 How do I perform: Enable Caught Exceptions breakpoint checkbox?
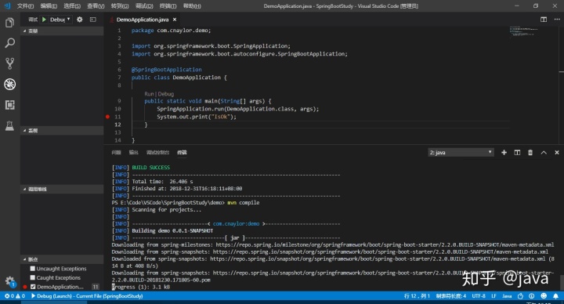33,277
